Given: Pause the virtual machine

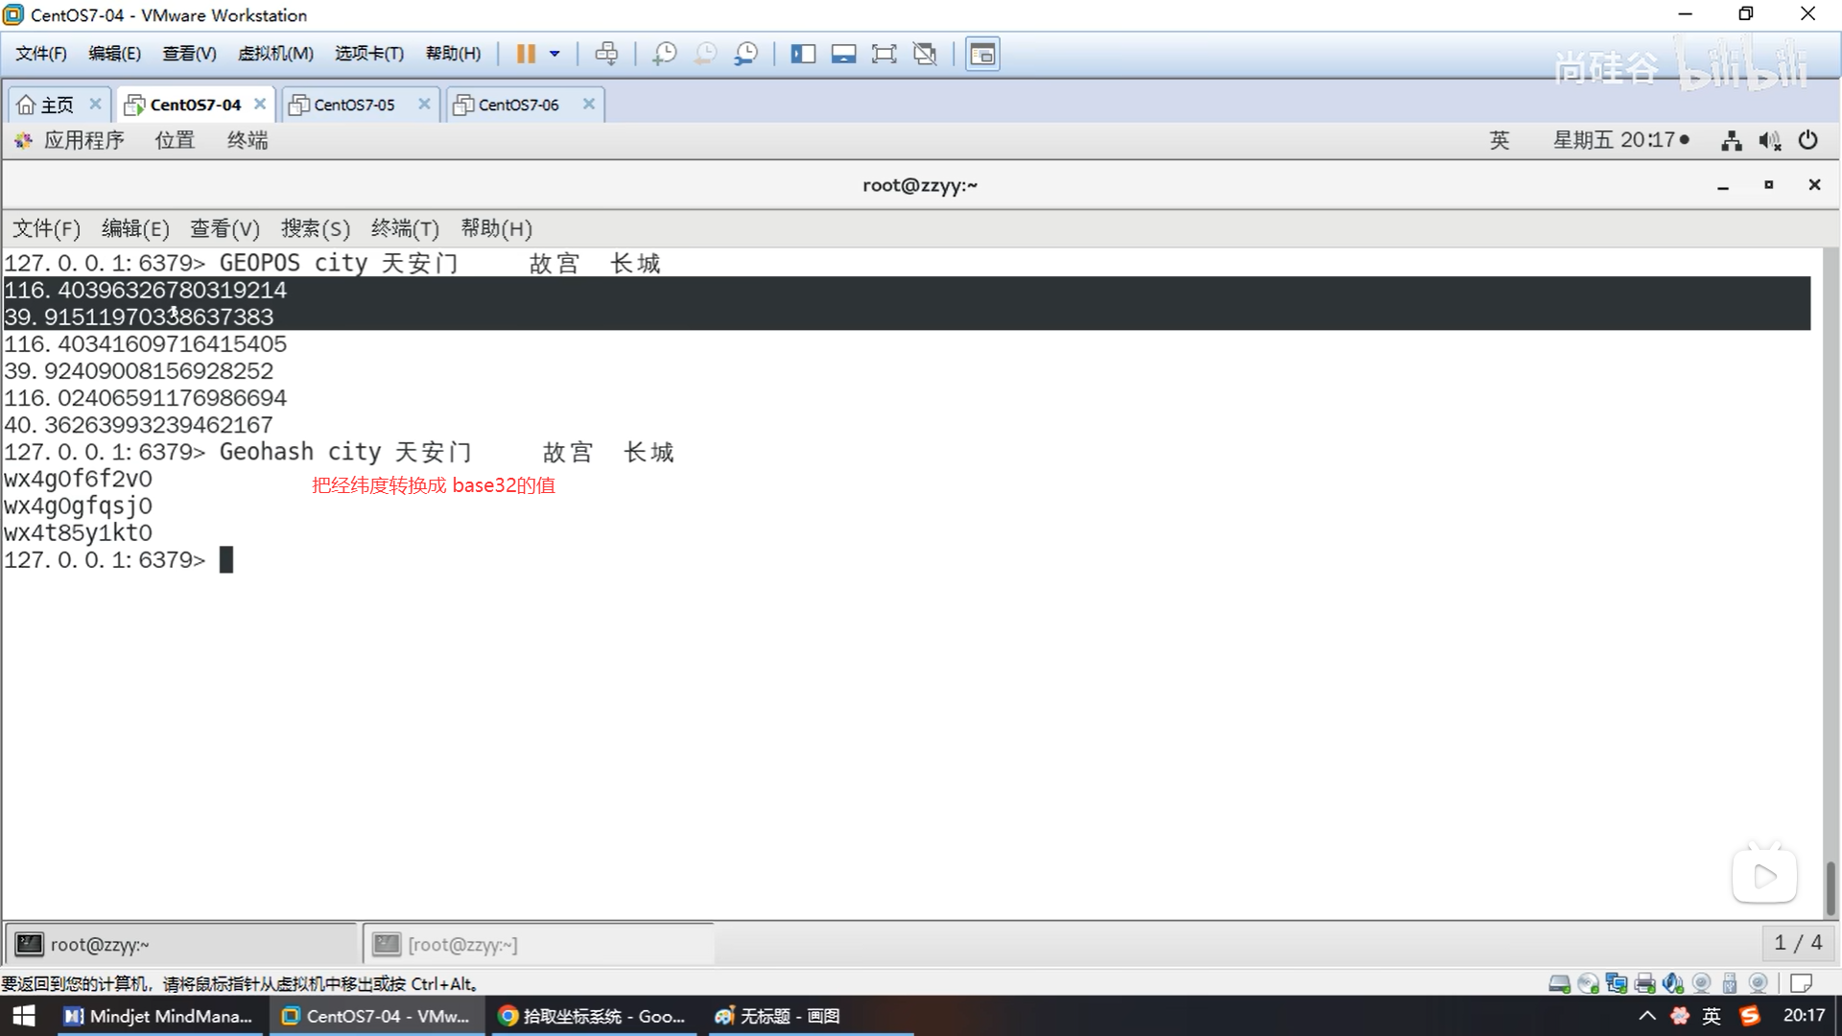Looking at the screenshot, I should (525, 54).
